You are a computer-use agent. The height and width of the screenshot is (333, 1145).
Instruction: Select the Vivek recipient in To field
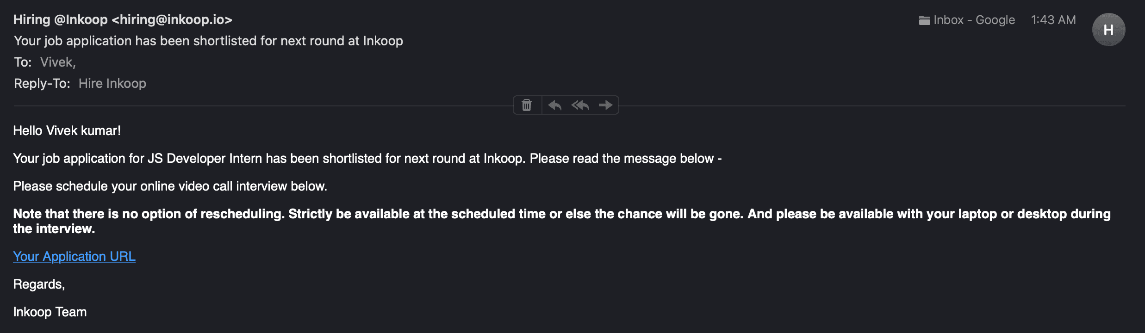(x=58, y=62)
